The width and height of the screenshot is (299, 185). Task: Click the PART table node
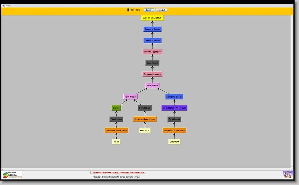[116, 142]
